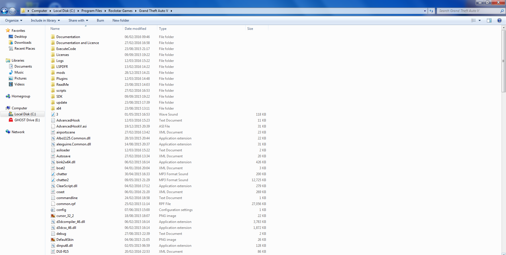Screen dimensions: 506x255
Task: Click the Videos library icon
Action: 11,84
